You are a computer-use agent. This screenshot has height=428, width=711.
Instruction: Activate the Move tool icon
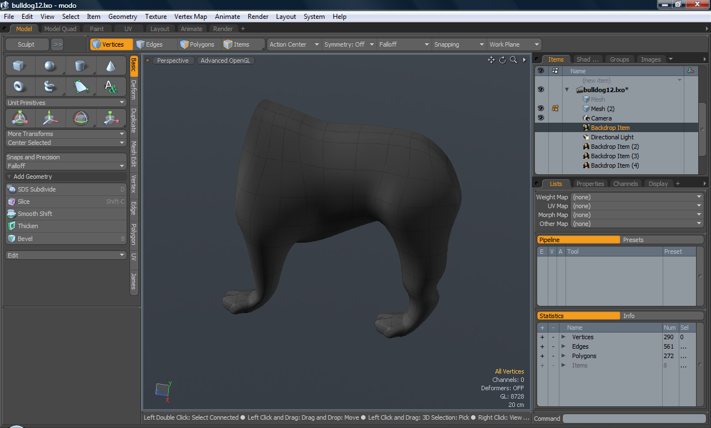click(x=50, y=118)
